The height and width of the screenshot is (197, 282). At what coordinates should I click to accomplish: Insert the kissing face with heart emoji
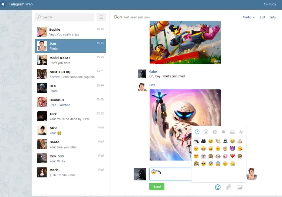[240, 149]
